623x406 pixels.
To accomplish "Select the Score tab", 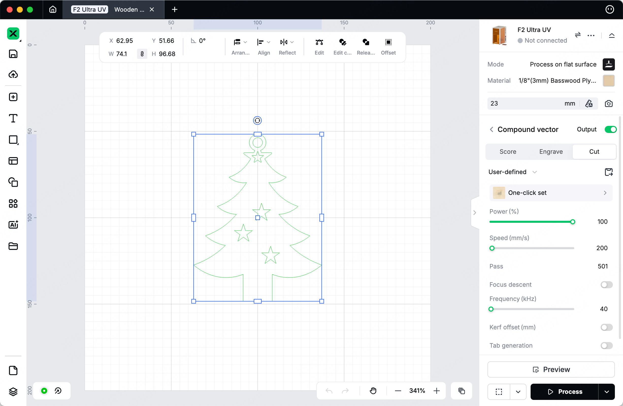I will [x=507, y=152].
